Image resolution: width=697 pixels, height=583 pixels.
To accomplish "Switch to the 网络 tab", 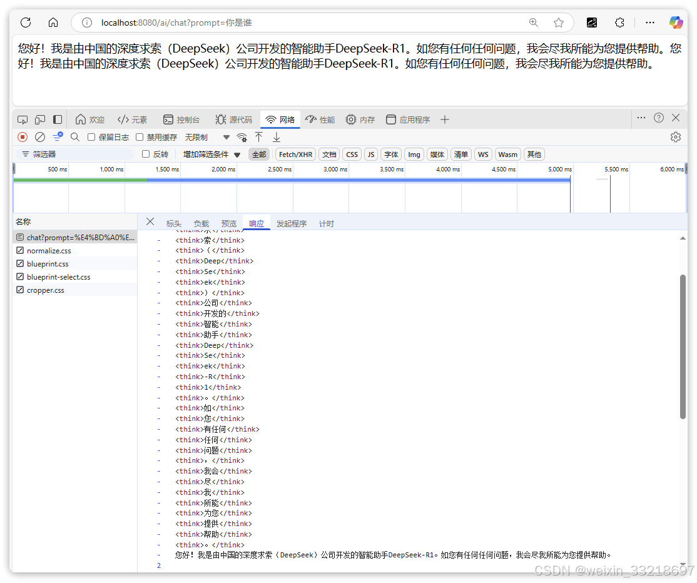I will pyautogui.click(x=280, y=119).
